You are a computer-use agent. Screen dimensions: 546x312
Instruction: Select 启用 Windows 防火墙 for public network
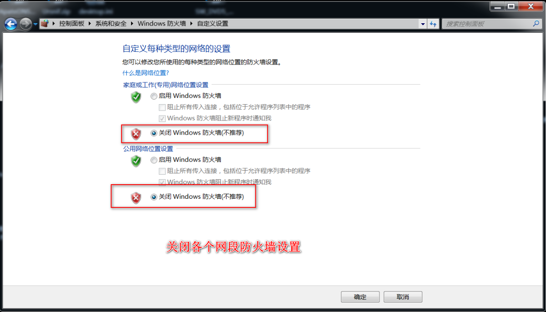click(154, 160)
